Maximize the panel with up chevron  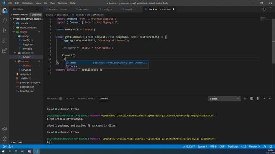(x=263, y=98)
